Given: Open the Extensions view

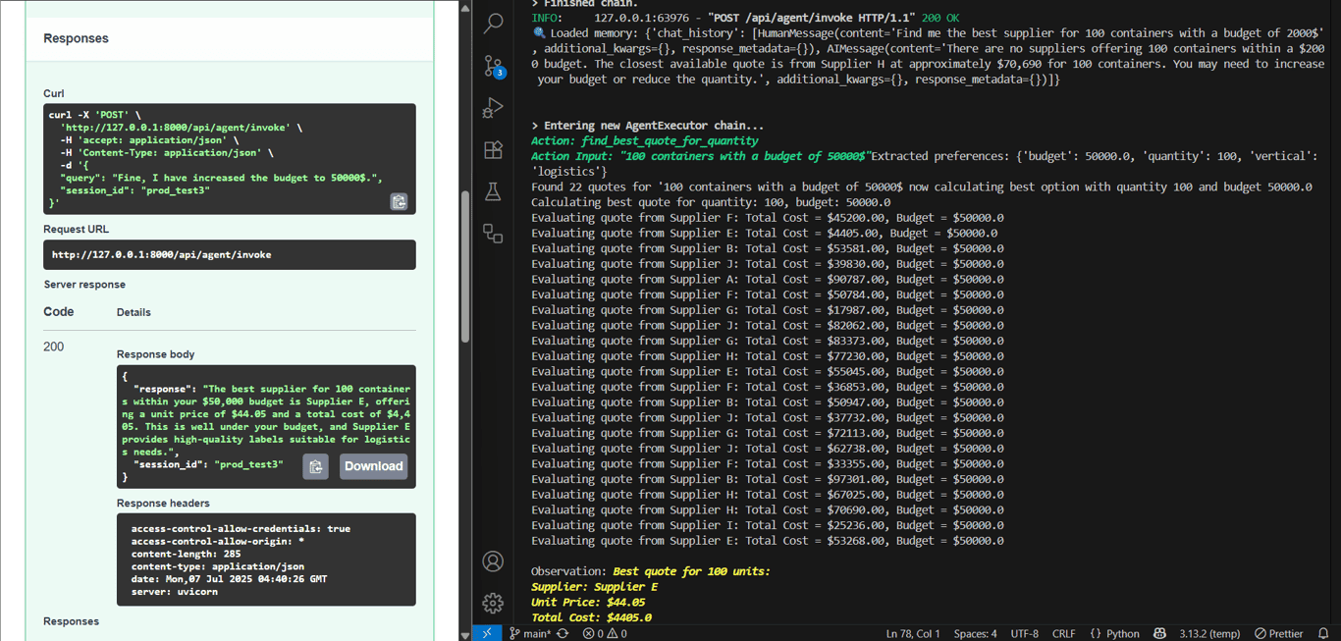Looking at the screenshot, I should 493,150.
